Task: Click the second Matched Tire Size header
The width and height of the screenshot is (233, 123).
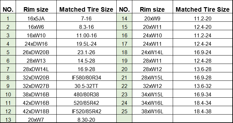Action: pyautogui.click(x=203, y=7)
